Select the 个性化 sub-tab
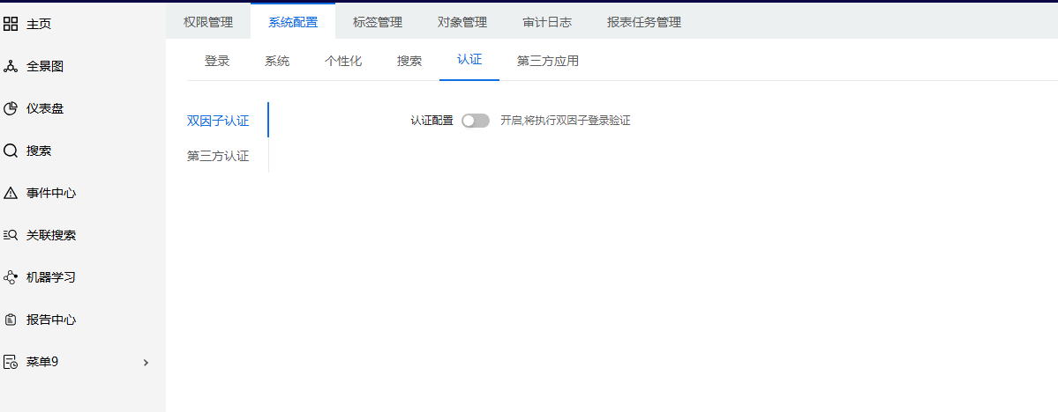Screen dimensions: 1058x412 pyautogui.click(x=343, y=61)
